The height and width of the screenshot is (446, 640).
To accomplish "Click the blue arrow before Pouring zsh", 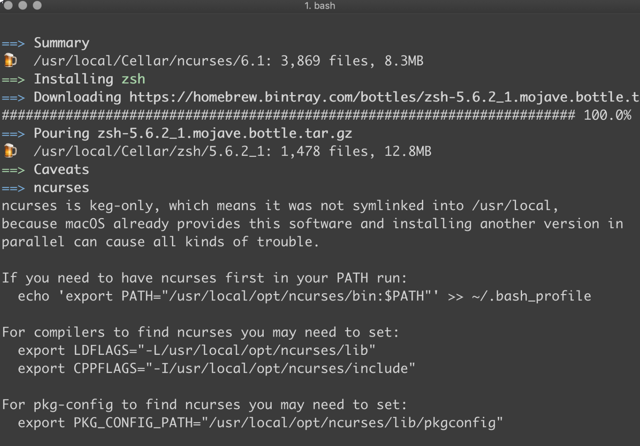I will point(13,134).
